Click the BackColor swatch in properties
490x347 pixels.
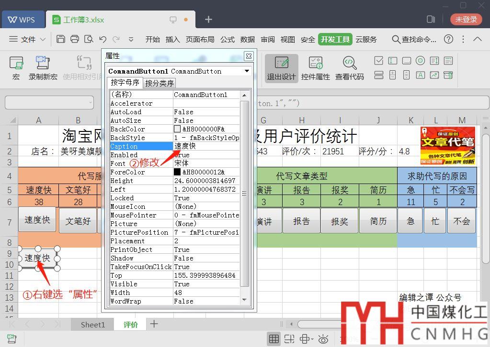(177, 129)
